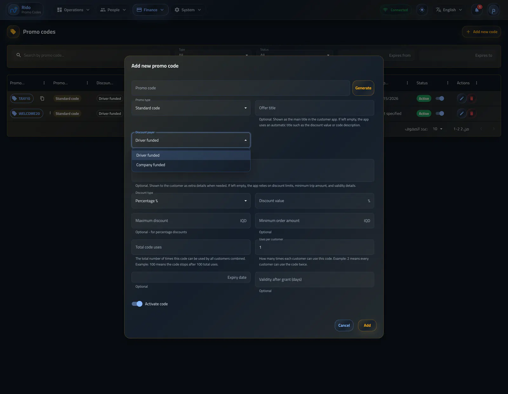Image resolution: width=508 pixels, height=394 pixels.
Task: Open the notifications bell
Action: click(x=477, y=10)
